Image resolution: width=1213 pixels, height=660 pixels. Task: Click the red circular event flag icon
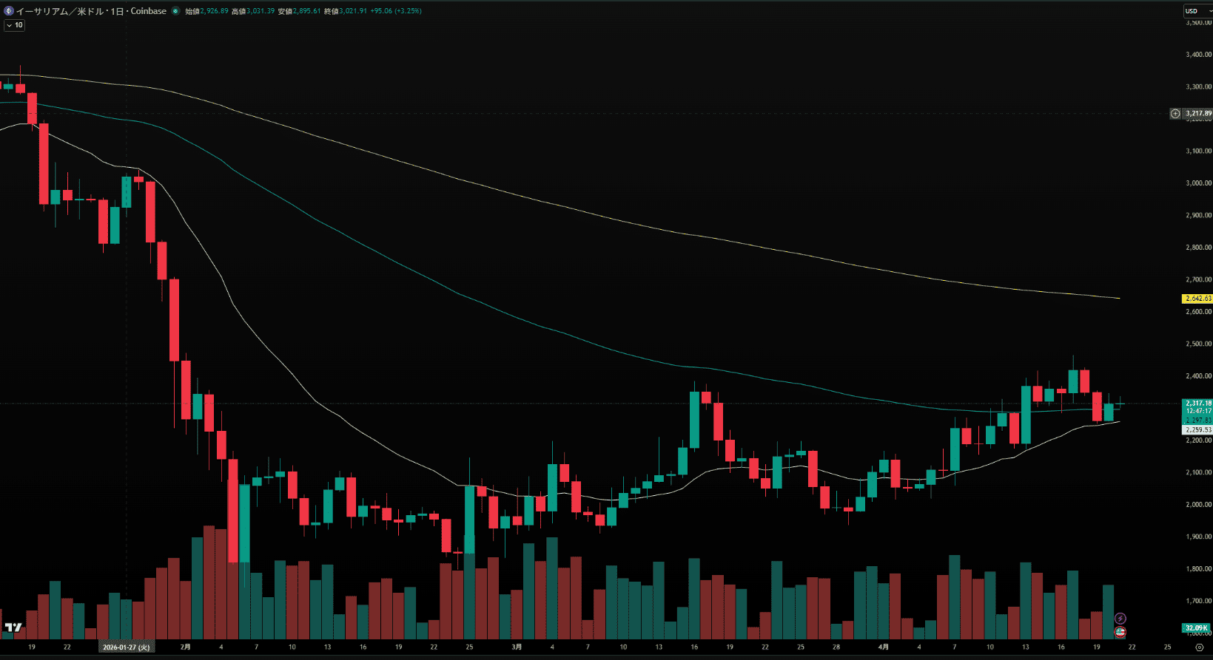click(x=1120, y=632)
